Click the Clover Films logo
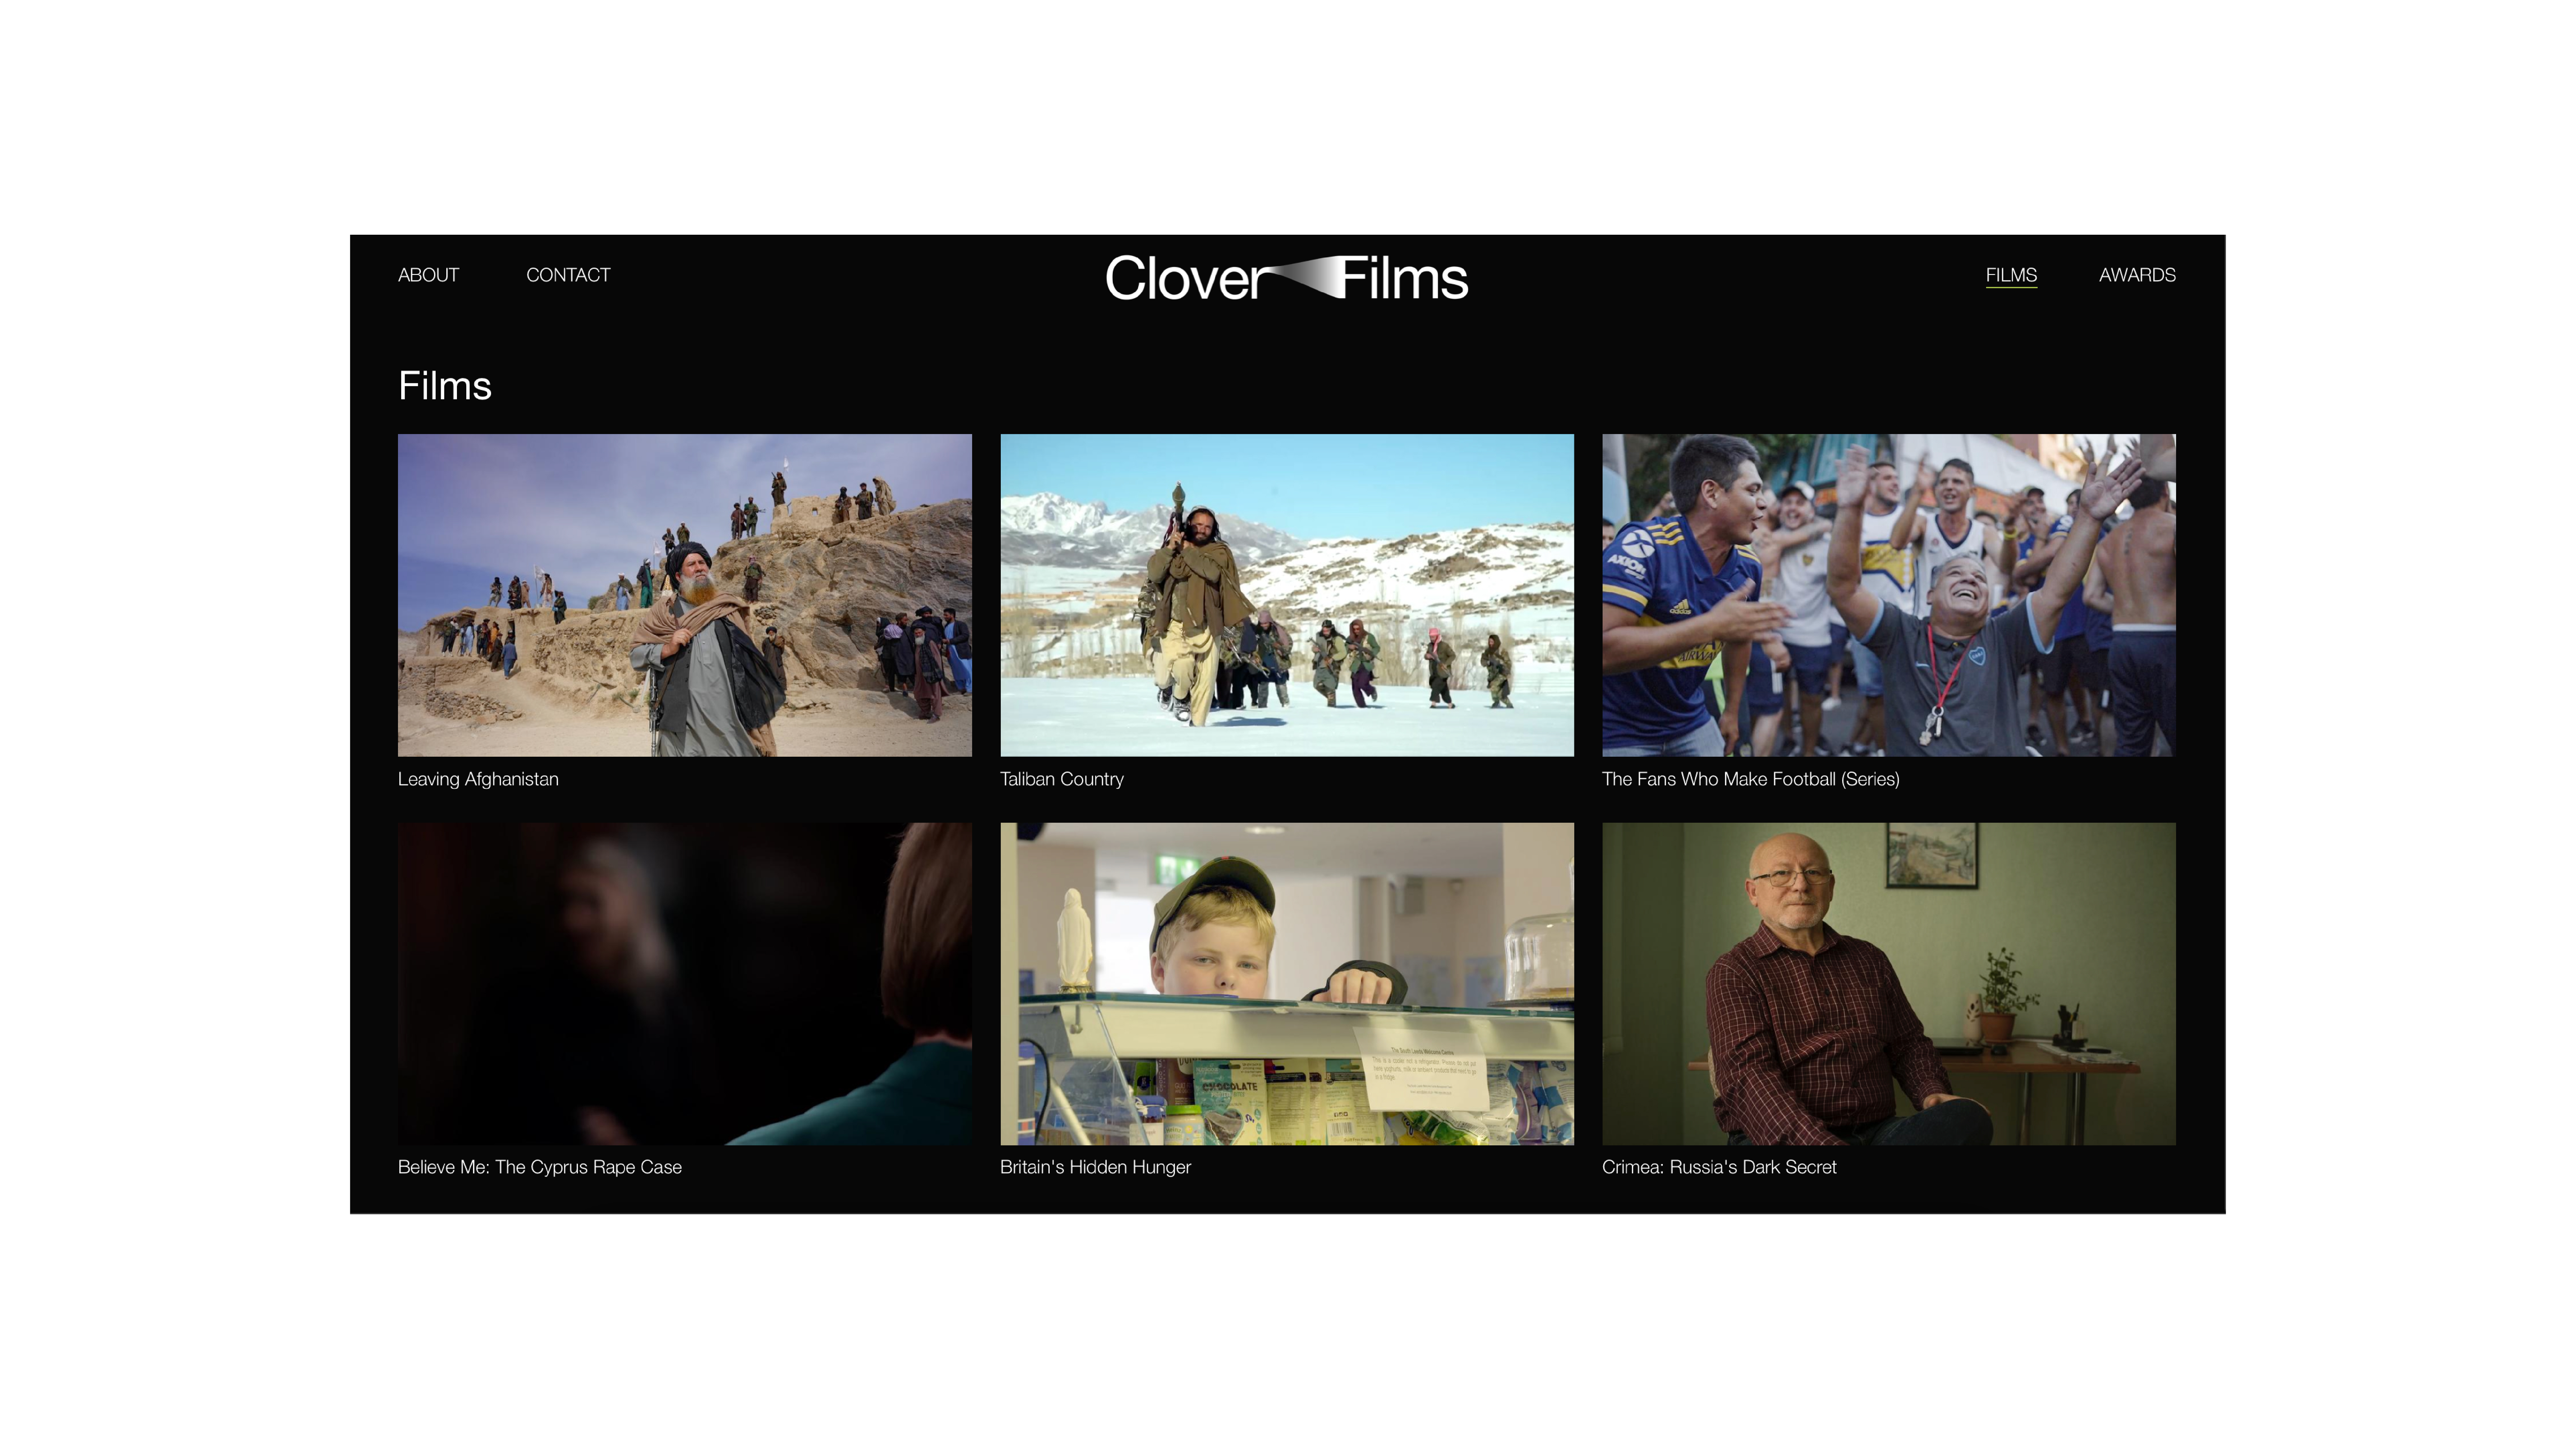Image resolution: width=2576 pixels, height=1449 pixels. pos(1287,278)
